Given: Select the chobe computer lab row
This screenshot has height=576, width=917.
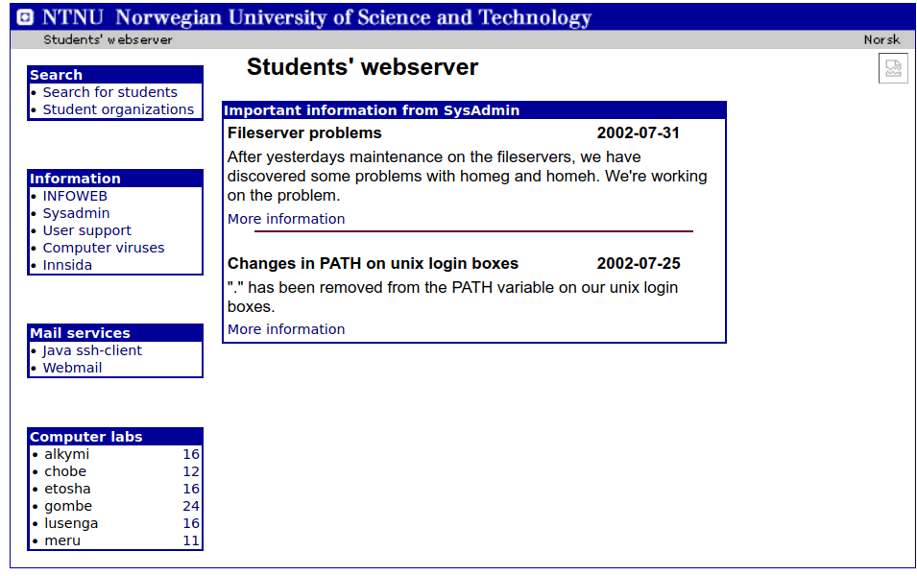Looking at the screenshot, I should [x=115, y=471].
